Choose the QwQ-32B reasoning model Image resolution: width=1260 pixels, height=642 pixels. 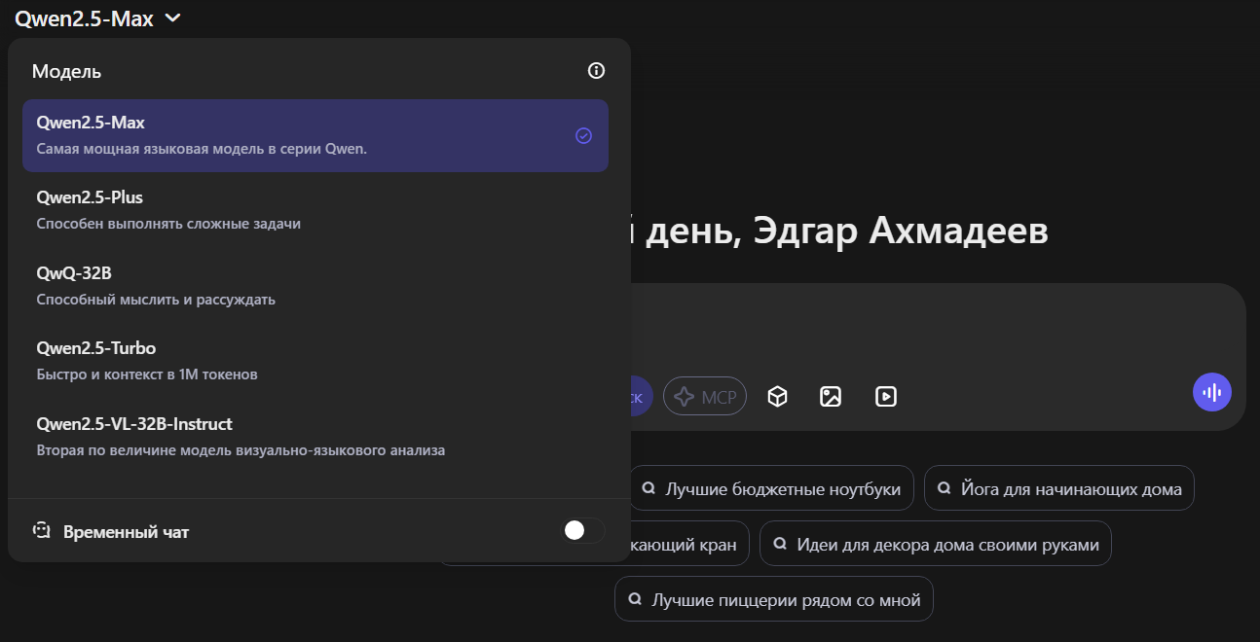pos(315,286)
